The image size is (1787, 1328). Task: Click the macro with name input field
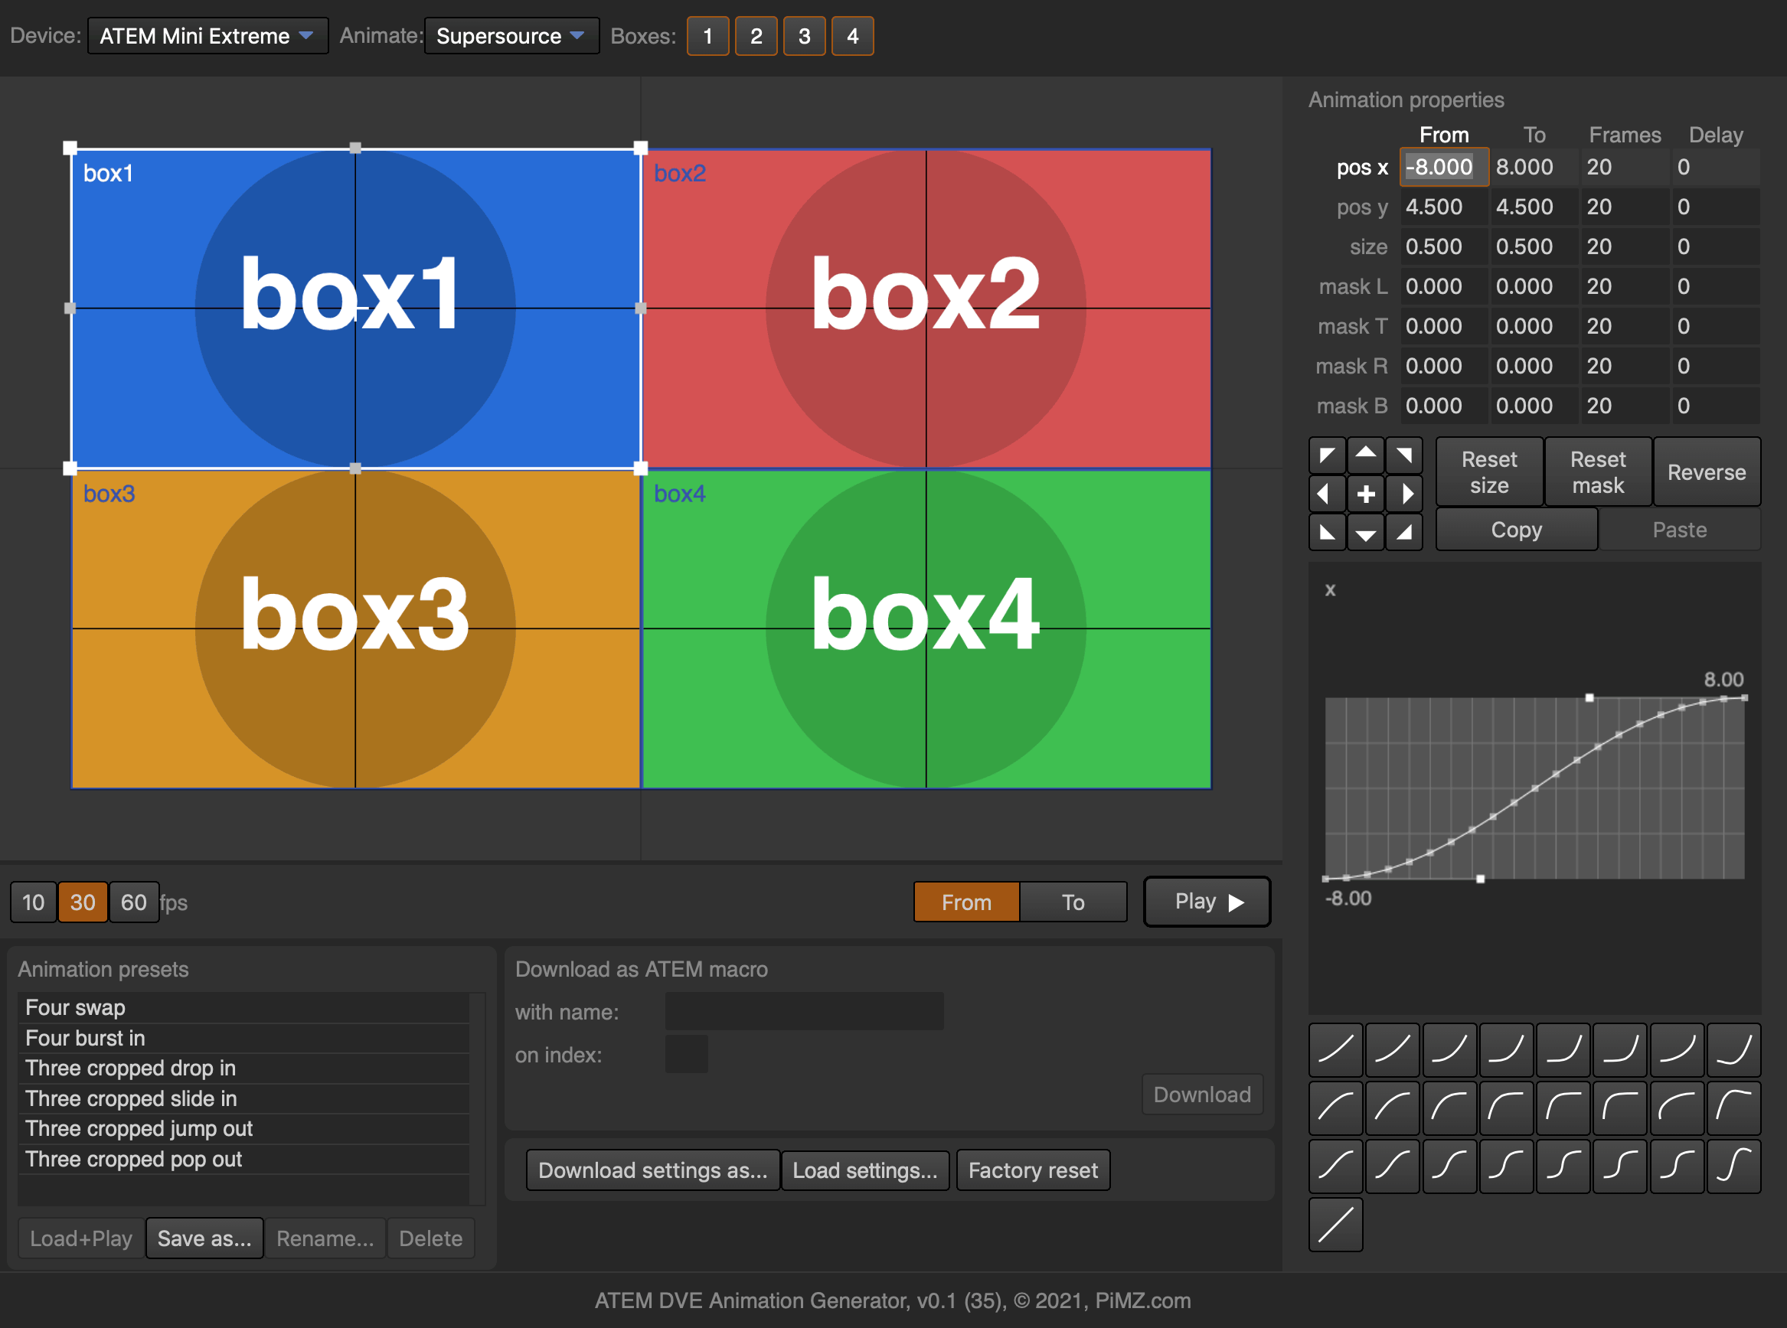pyautogui.click(x=804, y=1011)
